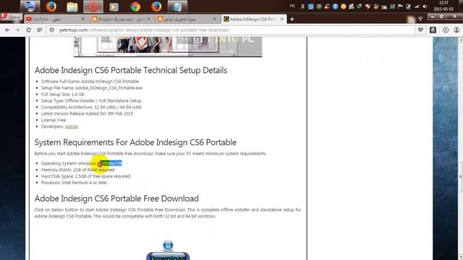The image size is (463, 260).
Task: Switch to the second Blogger tab
Action: 187,19
